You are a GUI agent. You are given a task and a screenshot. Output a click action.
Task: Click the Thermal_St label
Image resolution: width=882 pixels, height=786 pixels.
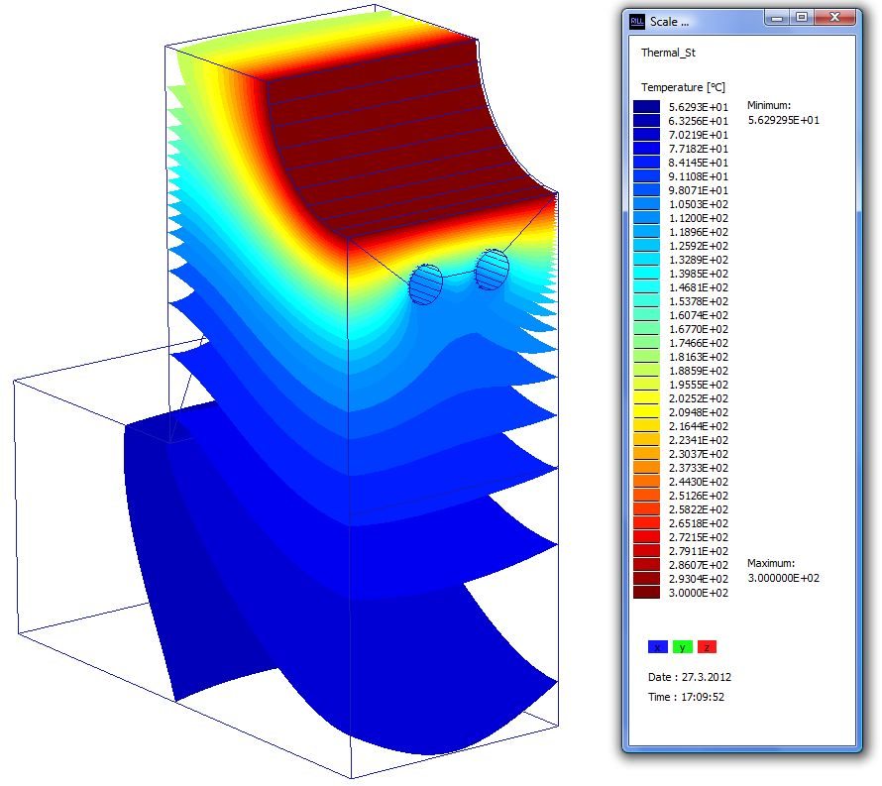[668, 53]
